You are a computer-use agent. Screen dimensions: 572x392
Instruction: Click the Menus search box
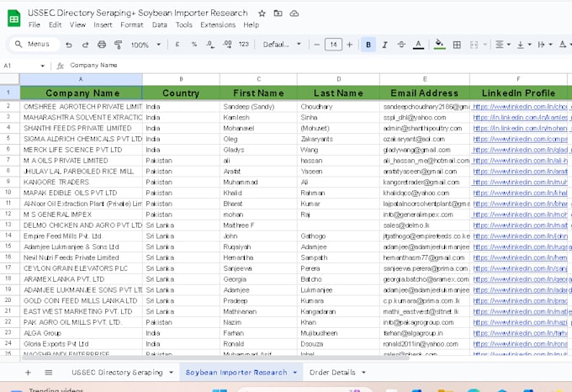click(34, 44)
